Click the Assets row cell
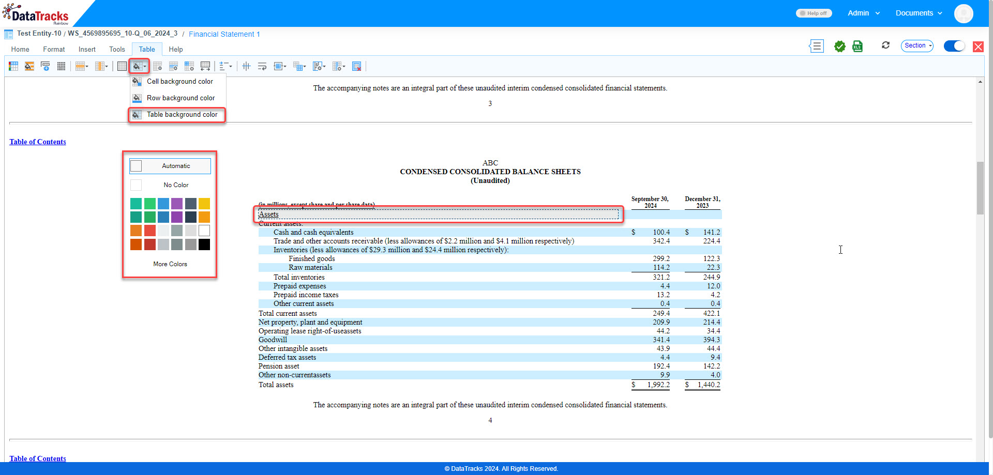993x475 pixels. (438, 214)
